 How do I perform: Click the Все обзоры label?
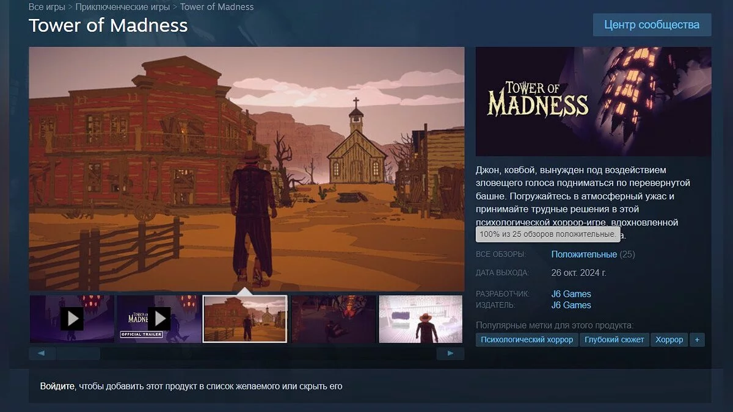(x=501, y=254)
